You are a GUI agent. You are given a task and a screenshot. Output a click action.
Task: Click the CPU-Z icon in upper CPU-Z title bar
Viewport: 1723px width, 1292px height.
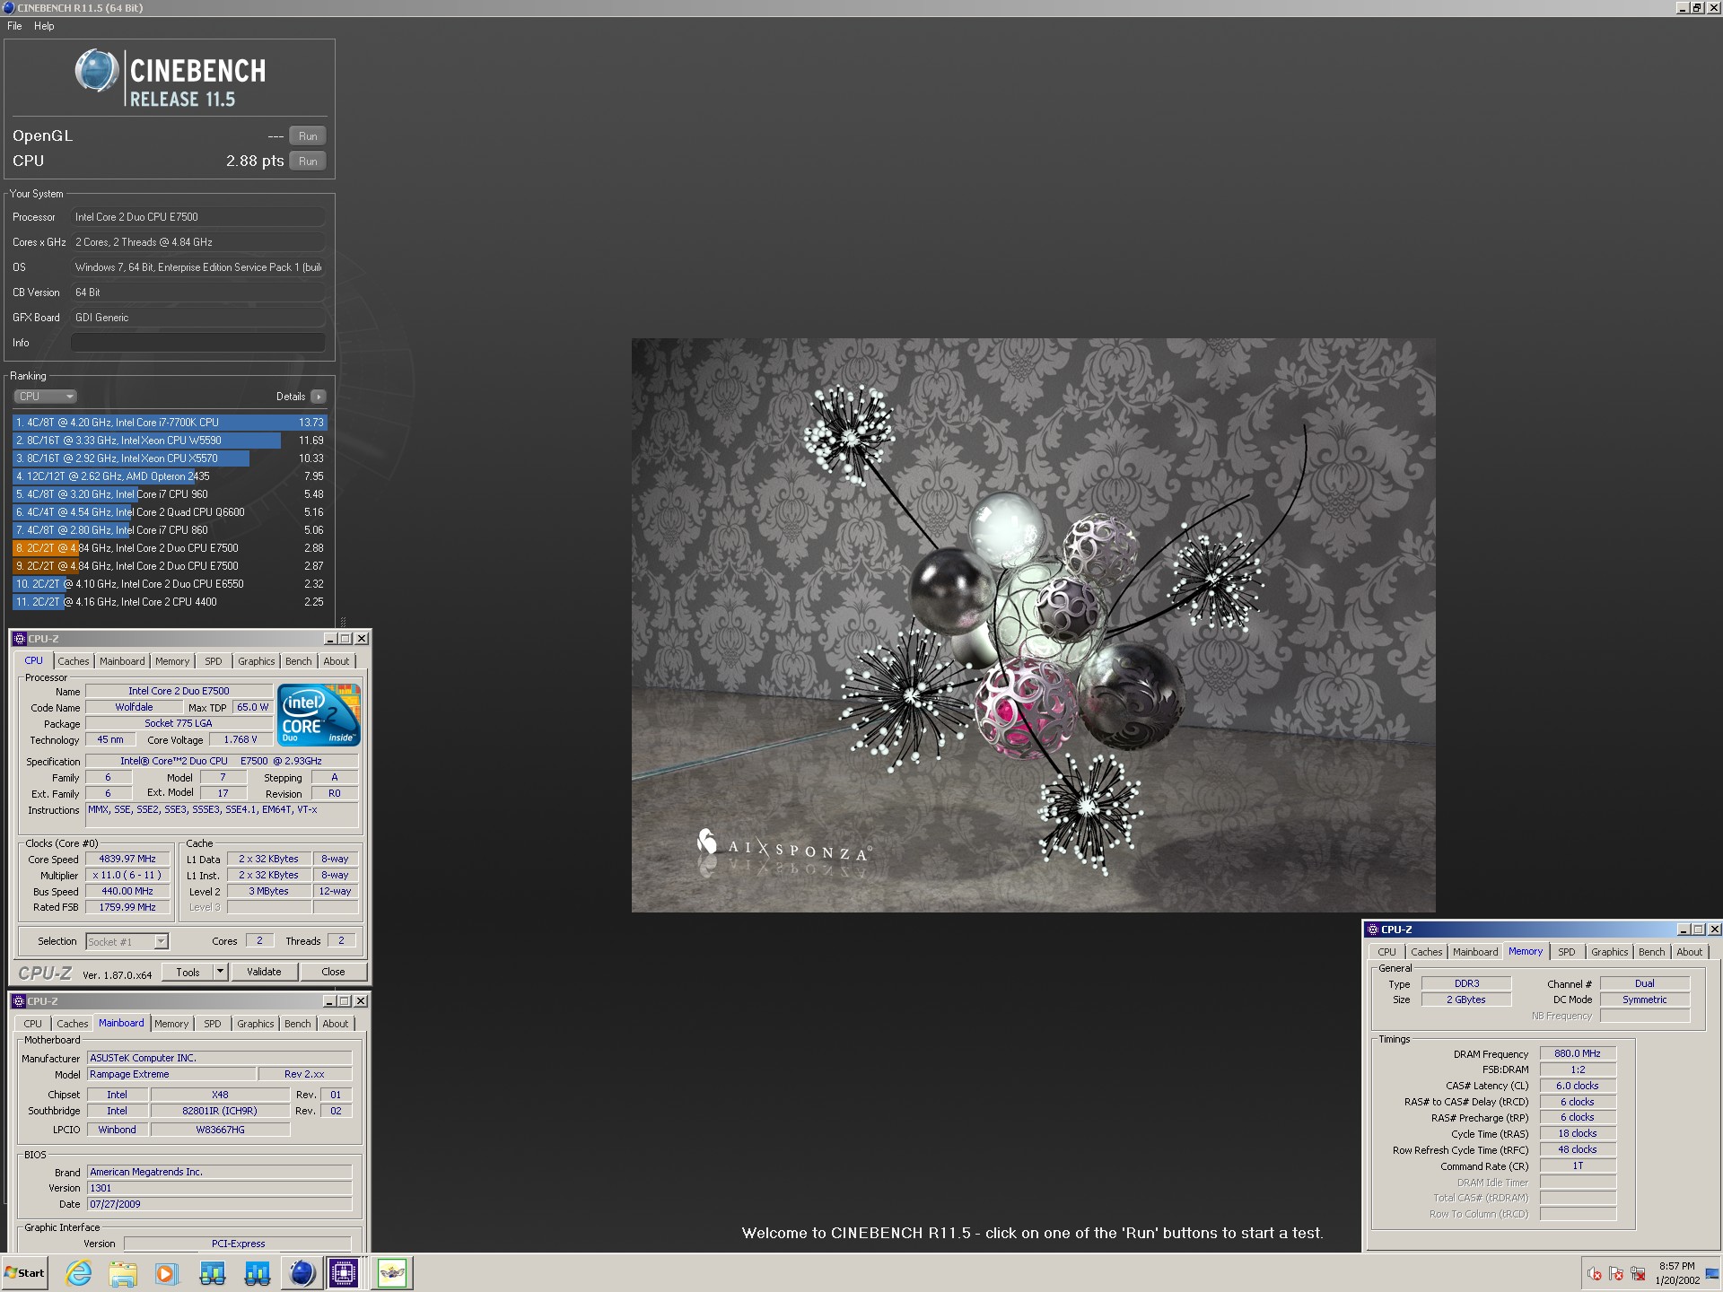(20, 639)
